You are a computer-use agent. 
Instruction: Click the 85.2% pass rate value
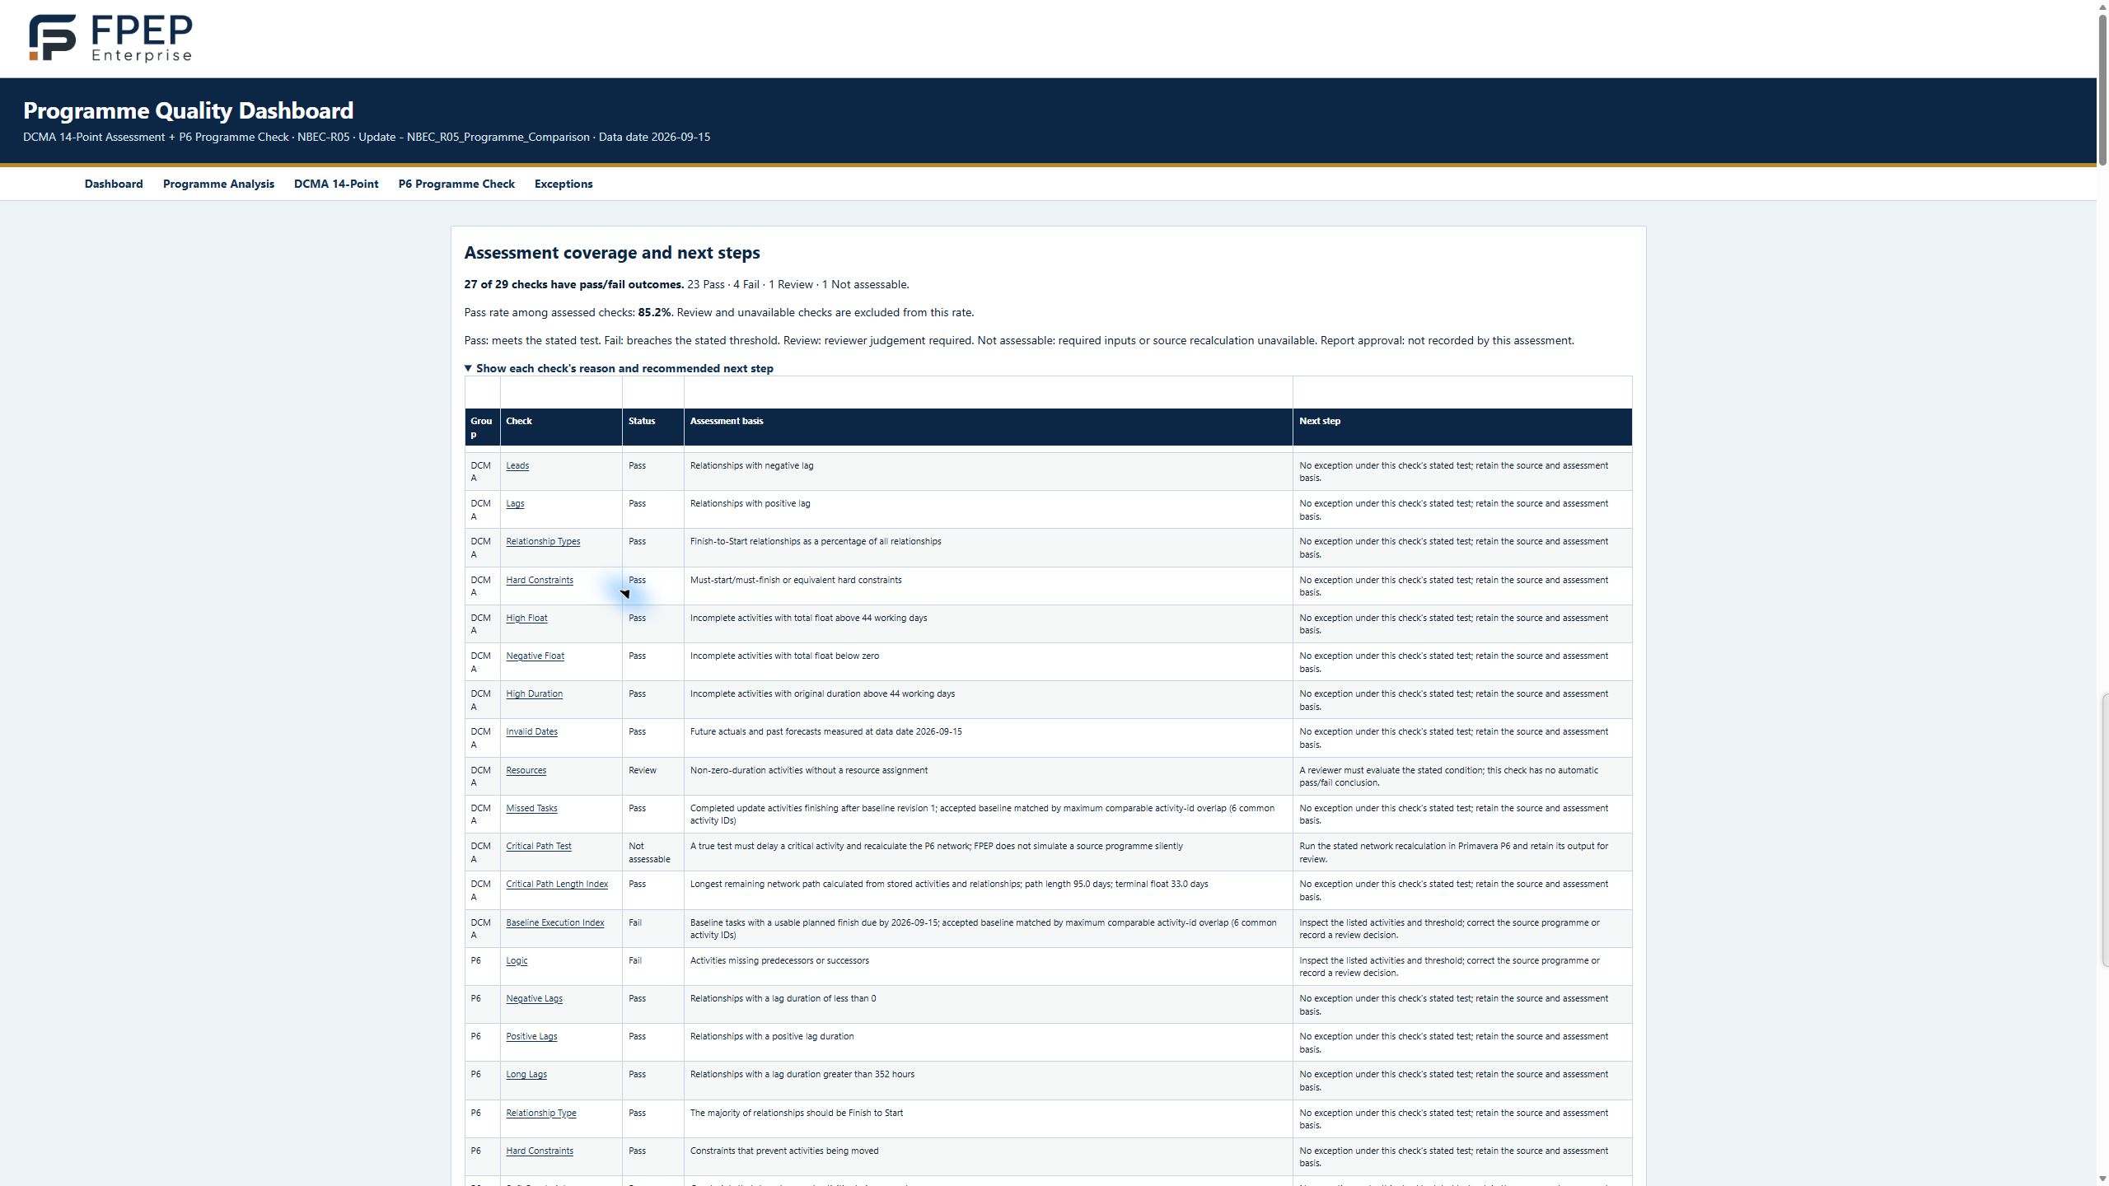(654, 312)
